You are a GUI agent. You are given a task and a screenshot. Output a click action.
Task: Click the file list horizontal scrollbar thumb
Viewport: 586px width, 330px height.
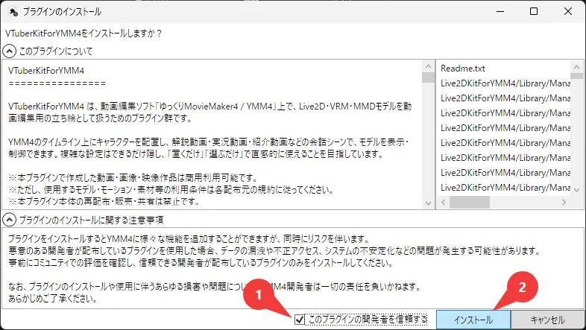tap(470, 203)
